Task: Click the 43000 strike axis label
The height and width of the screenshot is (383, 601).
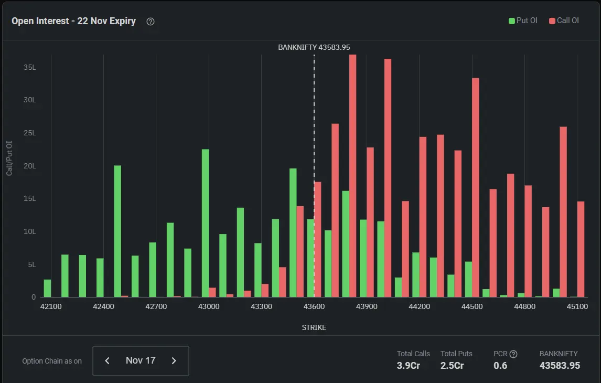Action: coord(209,306)
